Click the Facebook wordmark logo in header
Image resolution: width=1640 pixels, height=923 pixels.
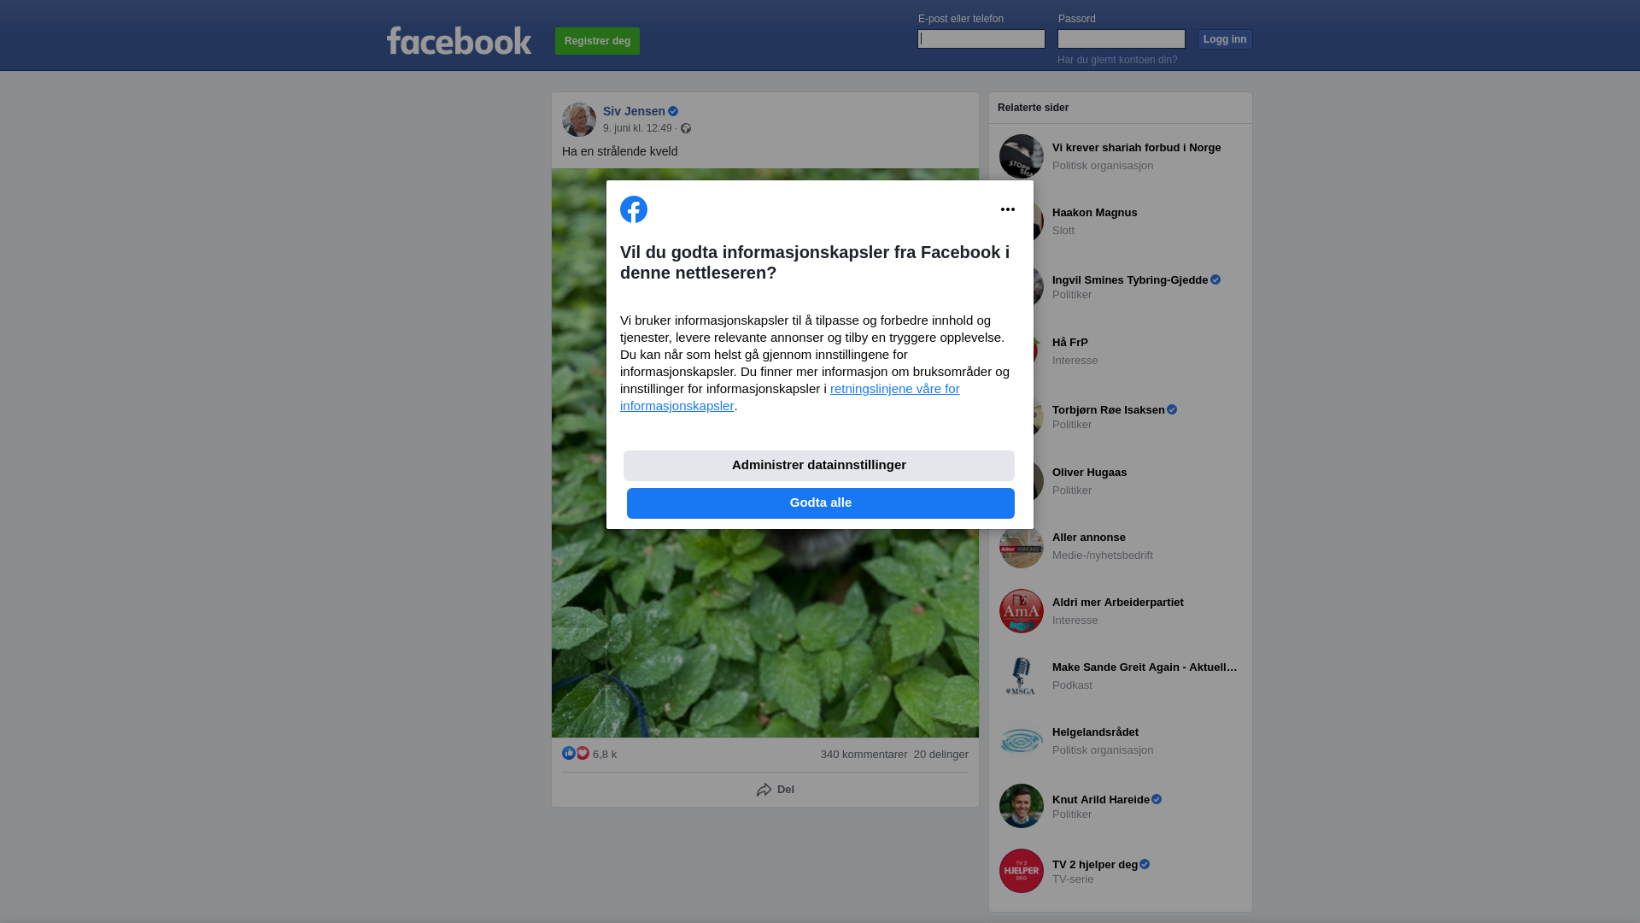click(459, 40)
